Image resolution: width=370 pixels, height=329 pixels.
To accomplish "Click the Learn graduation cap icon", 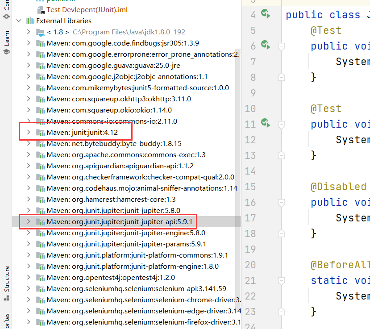I will coord(7,52).
